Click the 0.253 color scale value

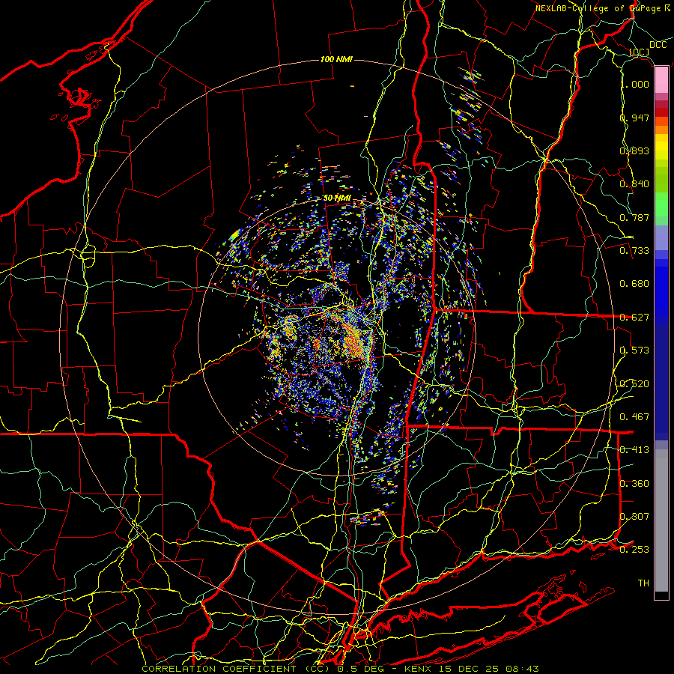tap(634, 550)
